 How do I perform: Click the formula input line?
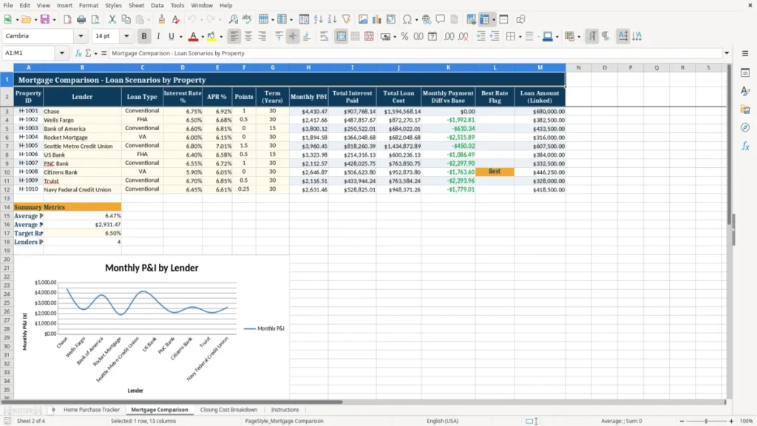coord(415,53)
